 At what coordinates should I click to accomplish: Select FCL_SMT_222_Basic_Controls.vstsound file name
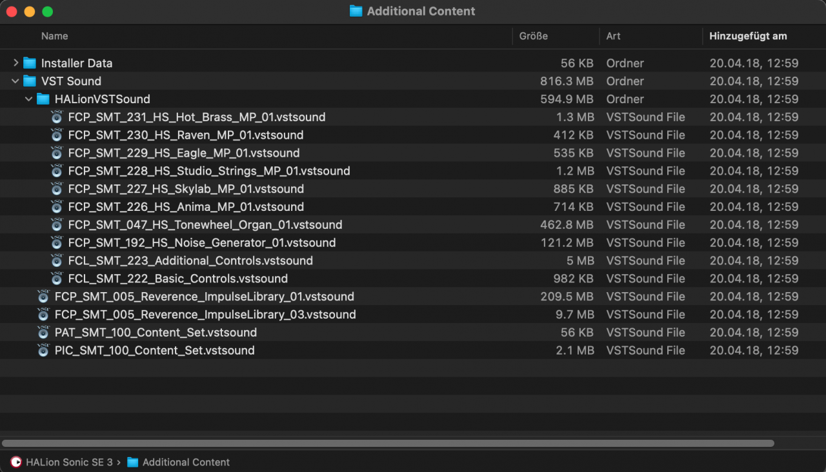pos(178,279)
